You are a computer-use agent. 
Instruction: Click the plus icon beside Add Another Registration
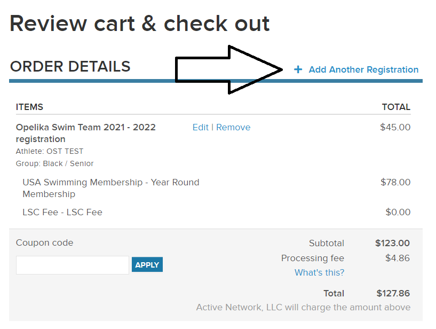tap(298, 69)
